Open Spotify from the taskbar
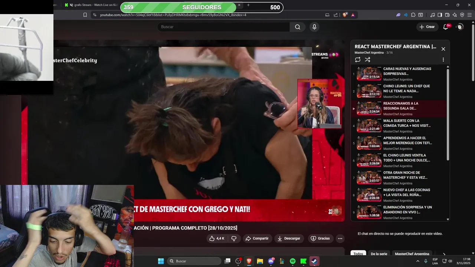 coord(292,261)
